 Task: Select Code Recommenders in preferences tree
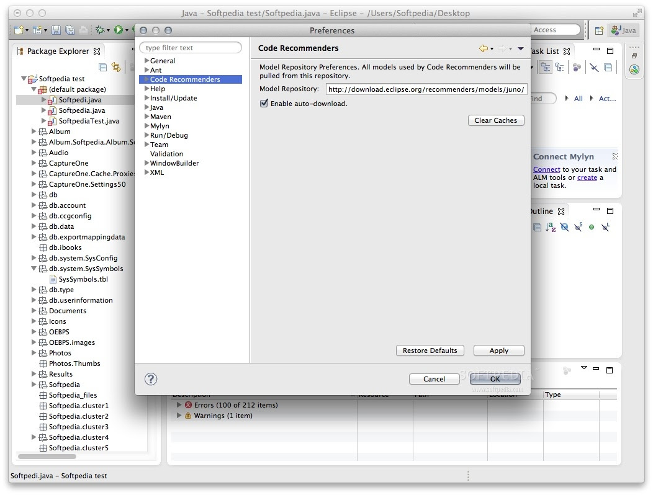(x=191, y=79)
